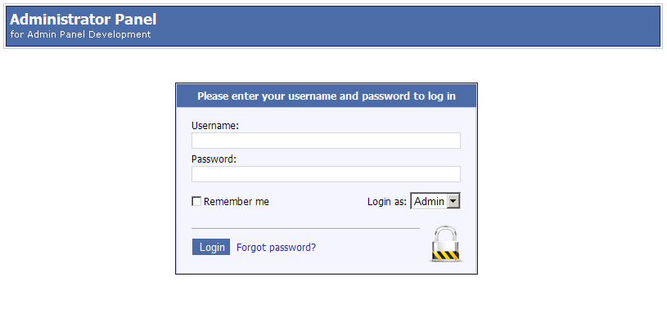Focus the Username input field
667x331 pixels.
[326, 141]
